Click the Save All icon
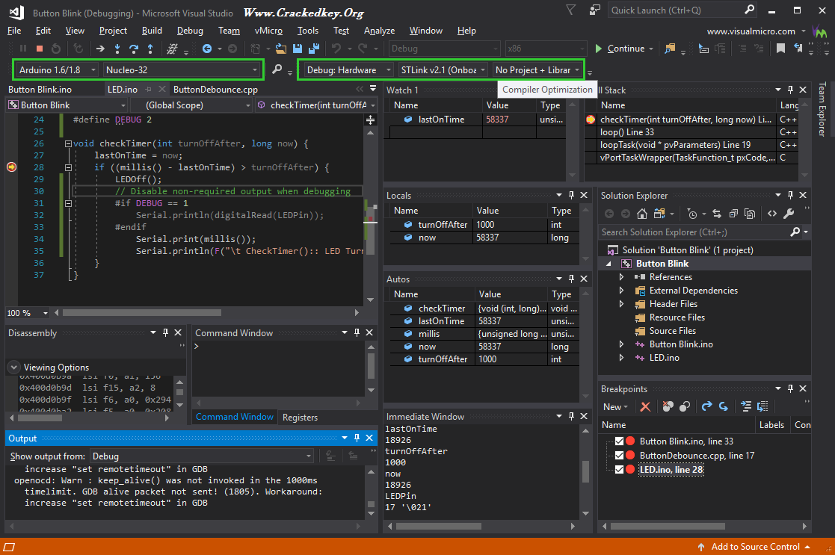 (x=314, y=49)
